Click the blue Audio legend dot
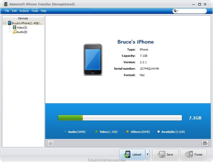 tap(65, 132)
